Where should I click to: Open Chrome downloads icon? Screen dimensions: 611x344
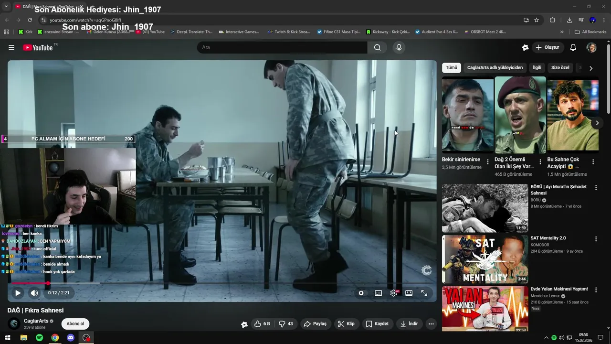click(569, 20)
